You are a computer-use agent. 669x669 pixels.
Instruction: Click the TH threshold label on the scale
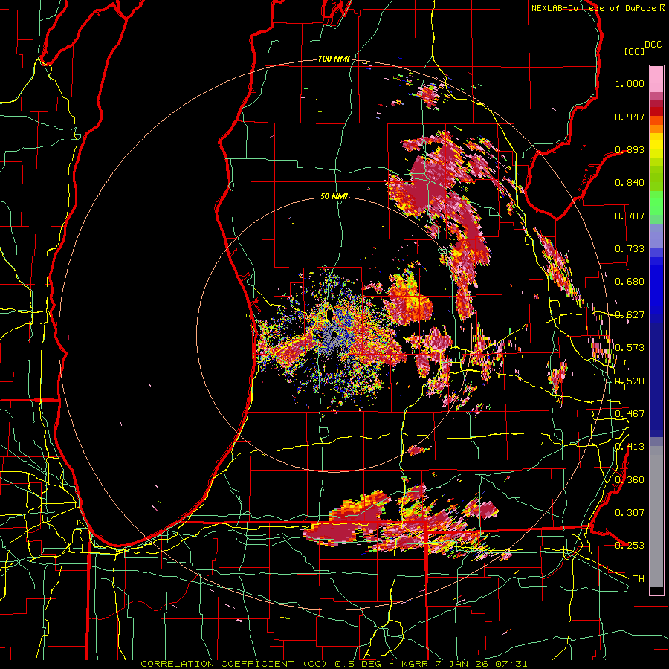(x=639, y=579)
